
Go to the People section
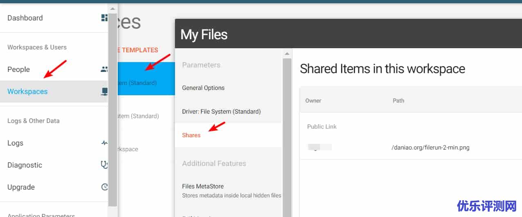[19, 69]
